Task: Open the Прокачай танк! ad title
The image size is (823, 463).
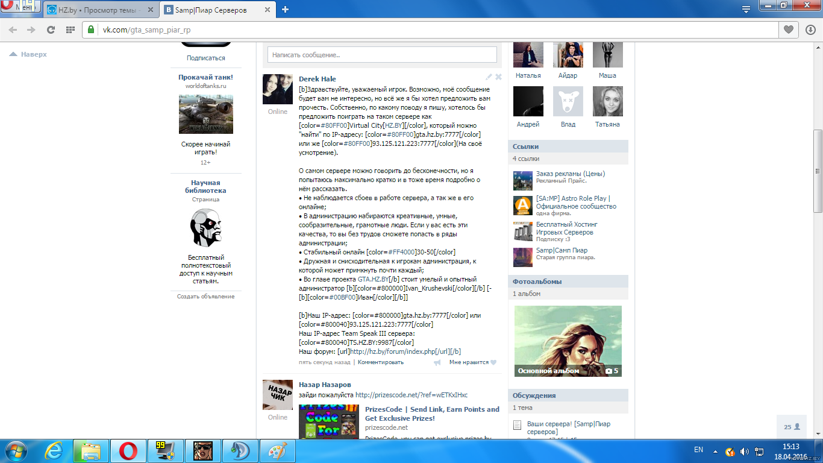Action: [x=205, y=77]
